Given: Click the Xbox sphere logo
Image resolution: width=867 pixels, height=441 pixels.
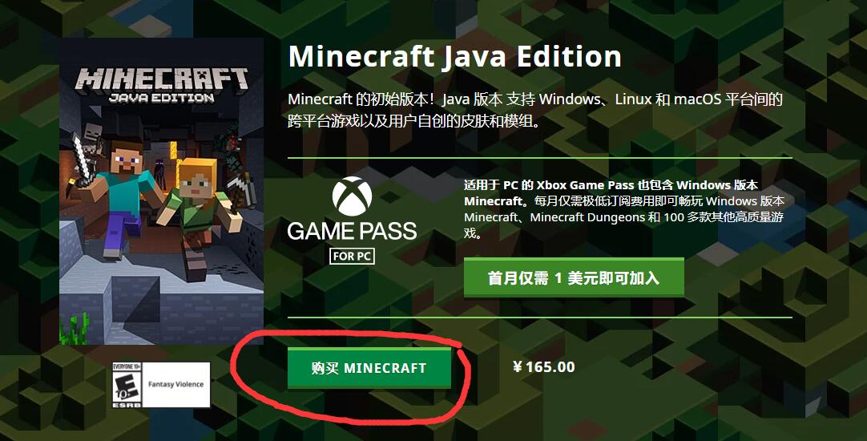Looking at the screenshot, I should 353,196.
